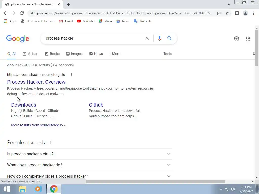
Task: Open options for processhacker.sourceforge.io result
Action: point(72,75)
